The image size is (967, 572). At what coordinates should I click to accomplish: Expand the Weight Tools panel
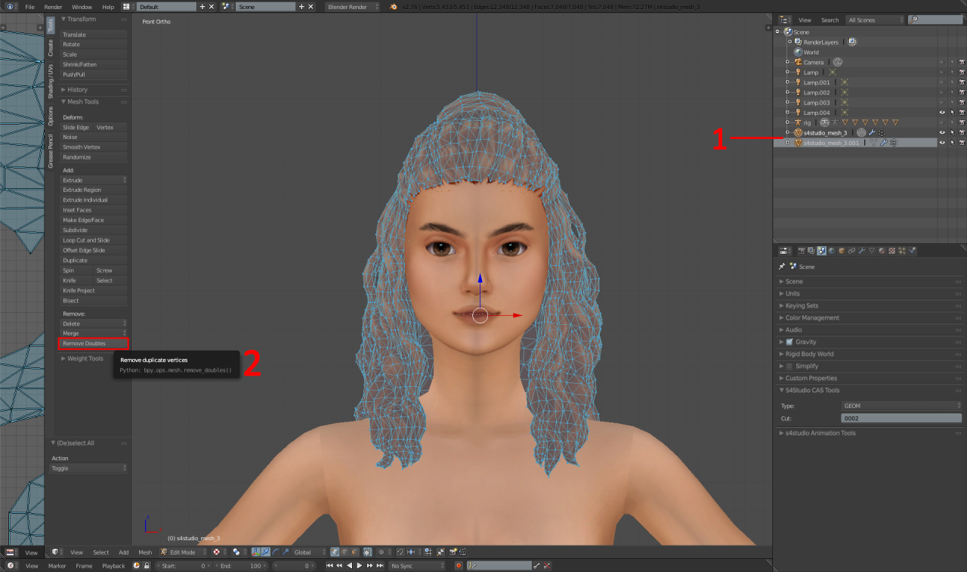pos(85,359)
